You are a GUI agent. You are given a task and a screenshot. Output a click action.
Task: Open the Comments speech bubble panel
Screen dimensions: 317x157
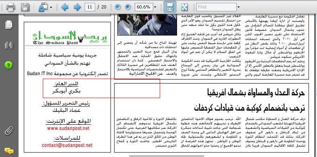(9, 151)
